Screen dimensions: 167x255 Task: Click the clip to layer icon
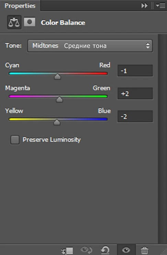click(67, 251)
